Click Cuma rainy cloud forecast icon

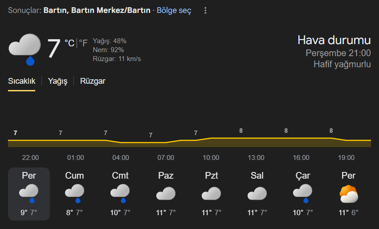pos(74,193)
